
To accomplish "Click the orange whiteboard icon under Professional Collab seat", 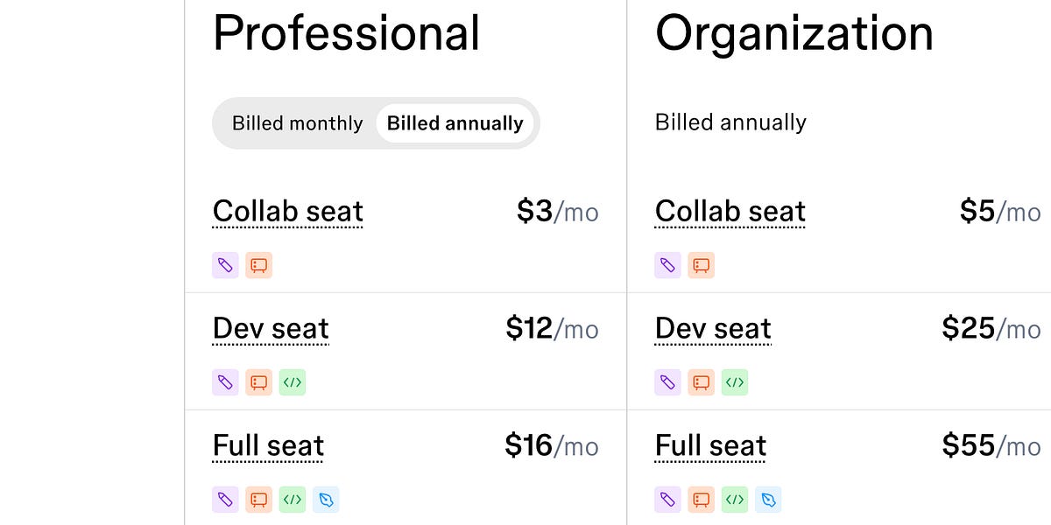I will pyautogui.click(x=258, y=264).
